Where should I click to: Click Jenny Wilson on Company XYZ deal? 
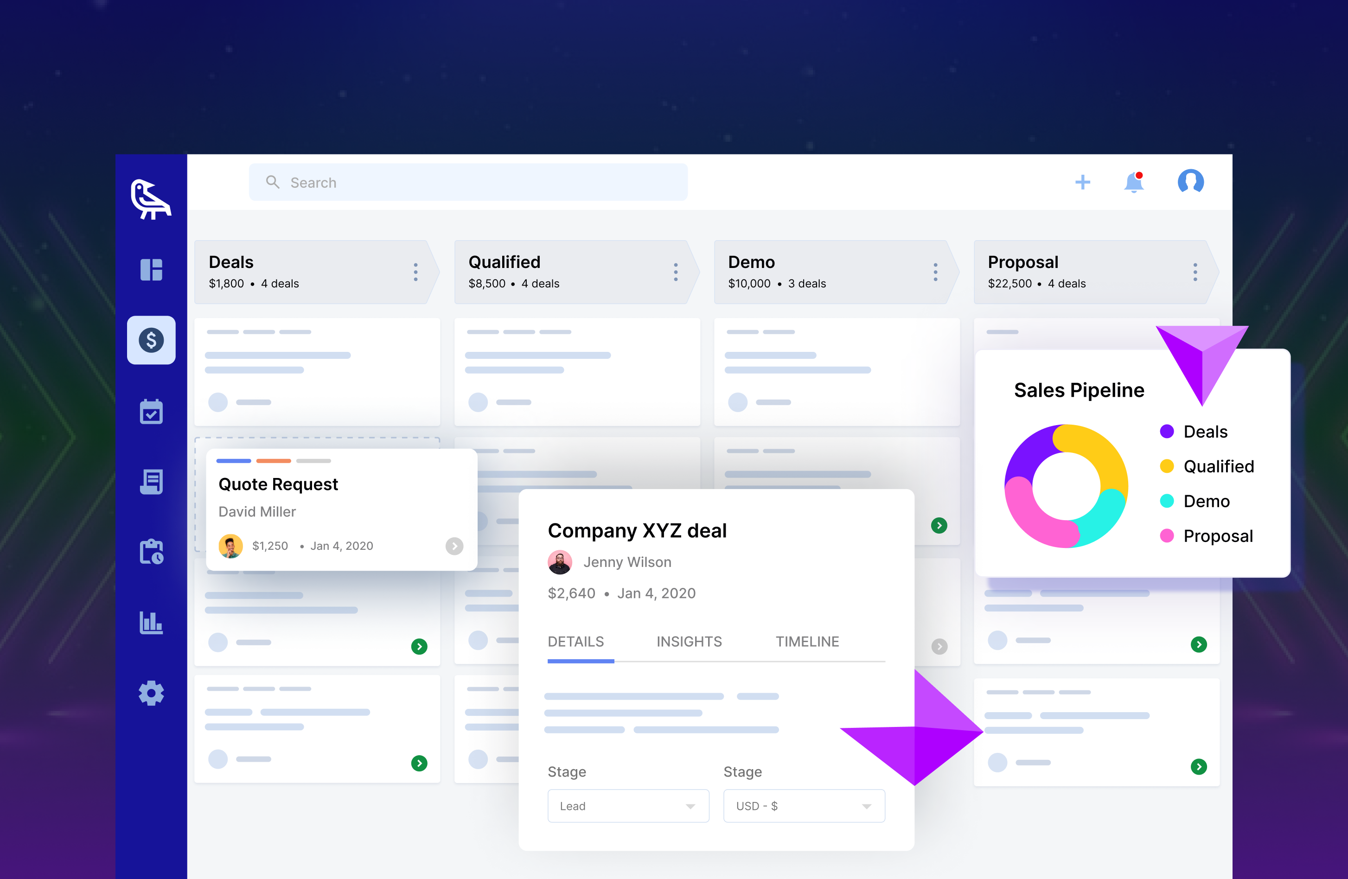click(627, 562)
